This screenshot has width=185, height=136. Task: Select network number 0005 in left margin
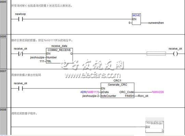[x=3, y=2]
